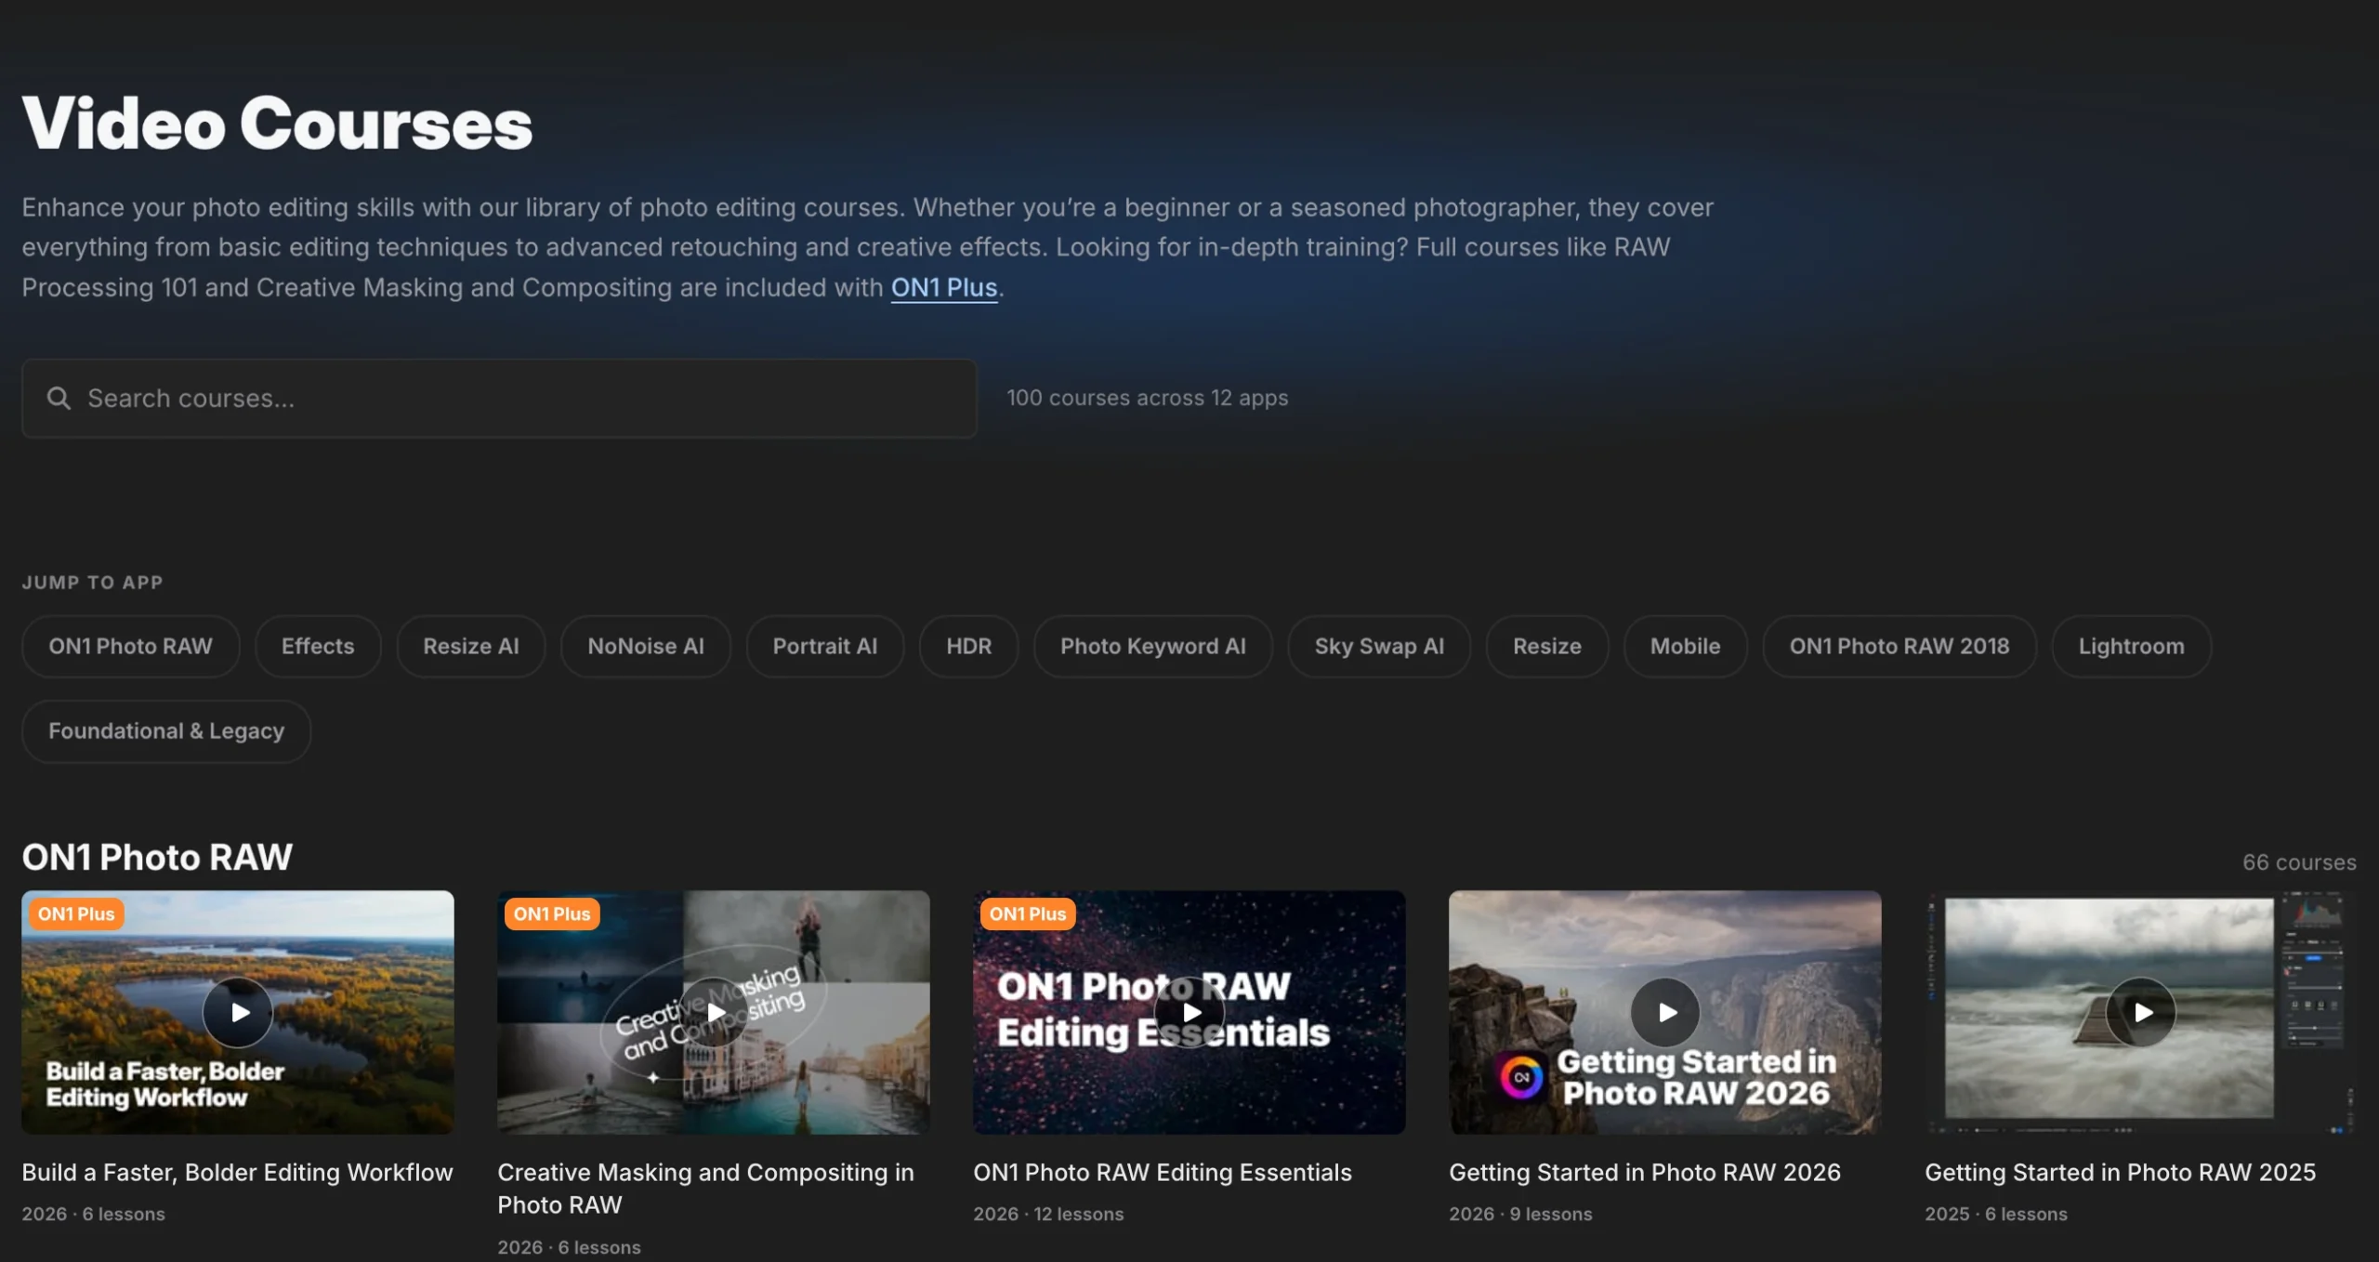Click the search magnifier icon

pos(59,399)
